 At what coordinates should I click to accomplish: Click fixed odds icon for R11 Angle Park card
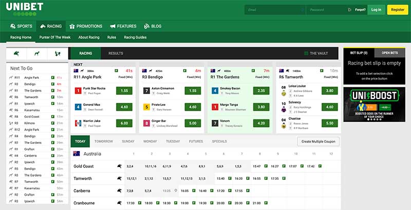(x=117, y=71)
